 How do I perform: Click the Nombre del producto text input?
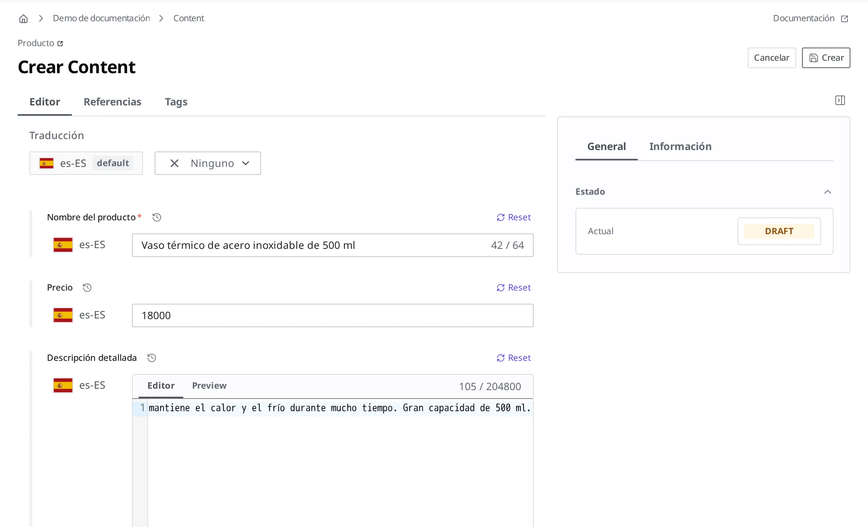click(x=332, y=245)
